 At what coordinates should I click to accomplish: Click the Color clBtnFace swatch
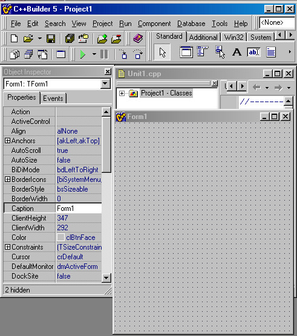pos(60,237)
